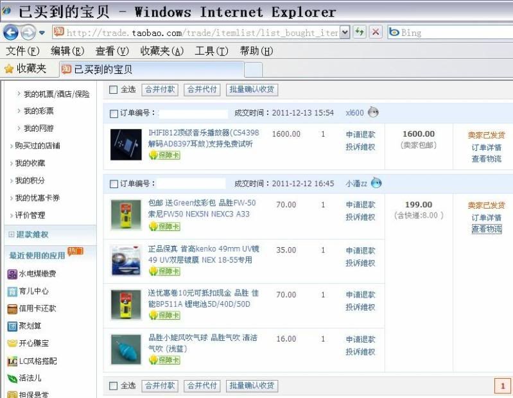Open the 聚划算 app icon

coord(12,326)
